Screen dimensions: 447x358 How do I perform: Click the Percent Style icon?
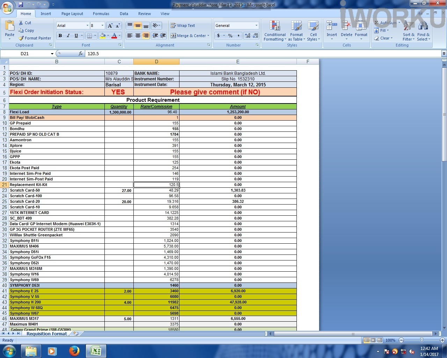click(230, 36)
